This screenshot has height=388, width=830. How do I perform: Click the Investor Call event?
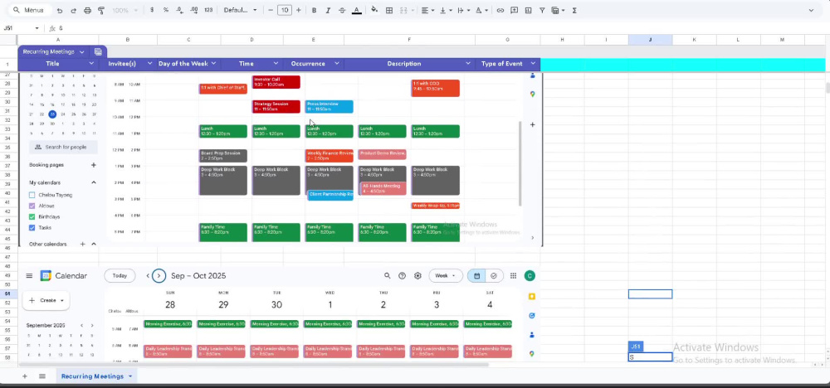click(x=276, y=82)
